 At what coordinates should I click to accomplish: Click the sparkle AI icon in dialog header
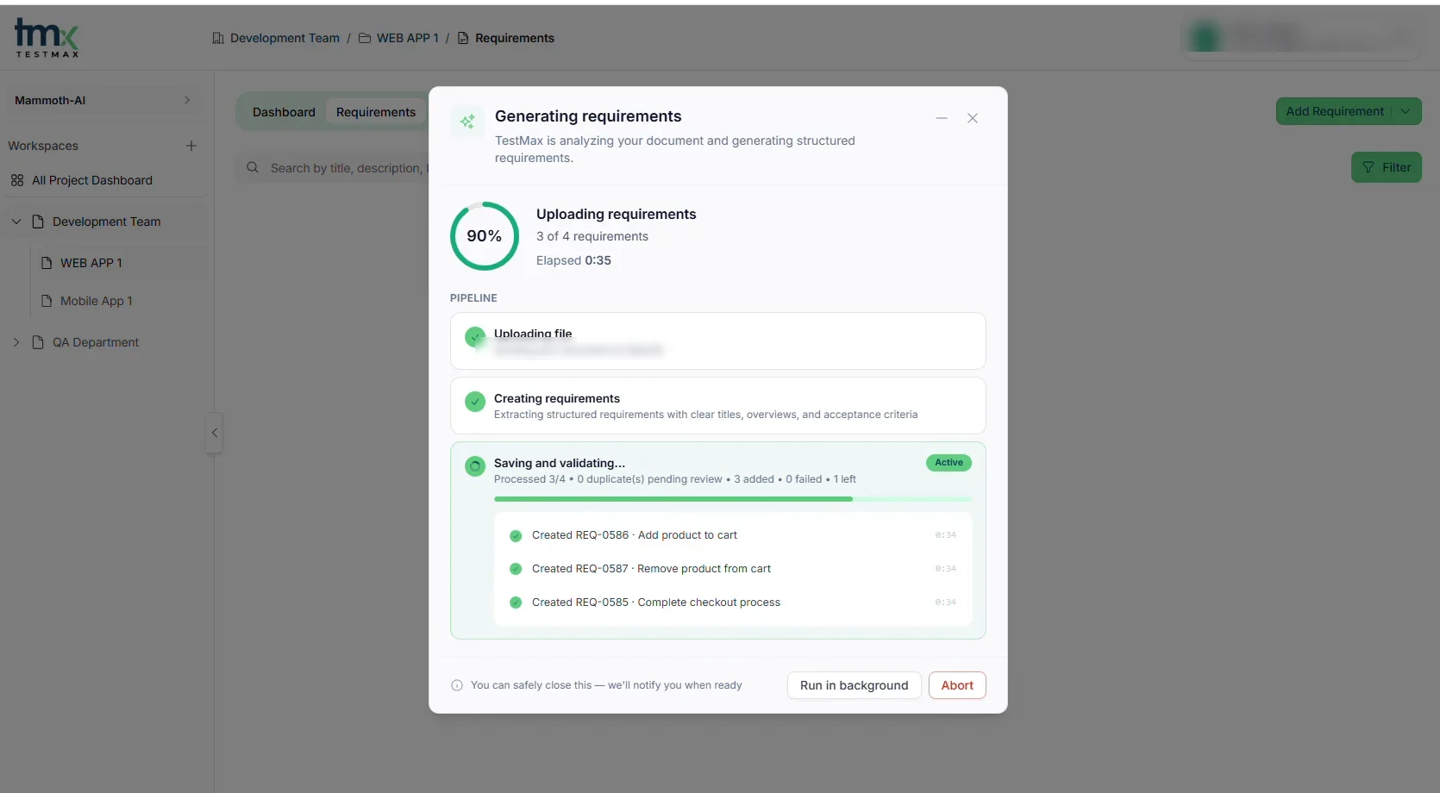click(467, 122)
